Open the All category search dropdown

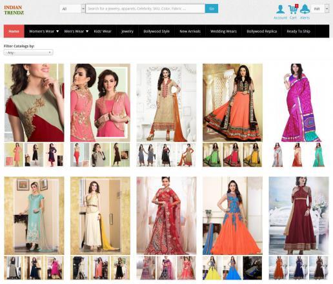(72, 9)
